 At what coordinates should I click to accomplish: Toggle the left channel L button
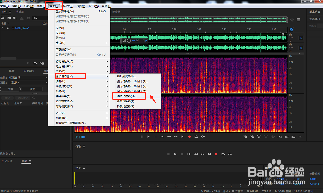[301, 38]
